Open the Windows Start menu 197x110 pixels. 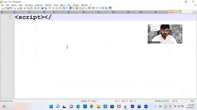tap(51, 107)
